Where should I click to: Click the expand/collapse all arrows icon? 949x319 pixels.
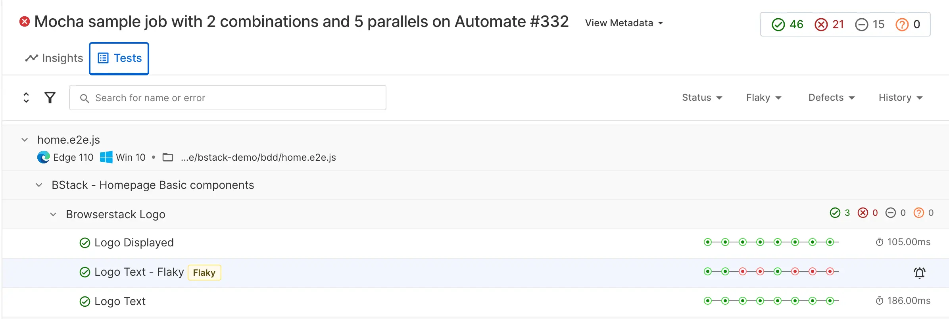(x=26, y=98)
